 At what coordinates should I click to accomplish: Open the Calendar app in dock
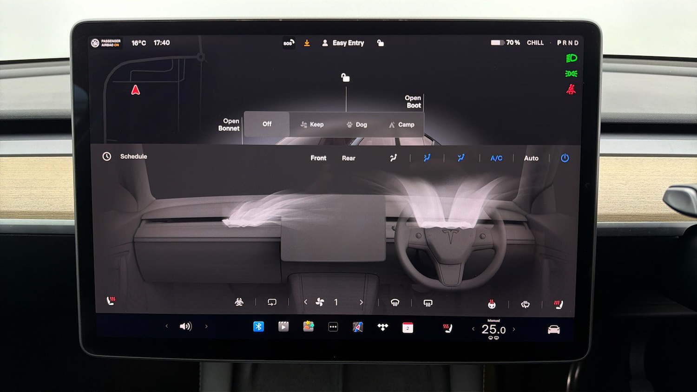(x=408, y=327)
